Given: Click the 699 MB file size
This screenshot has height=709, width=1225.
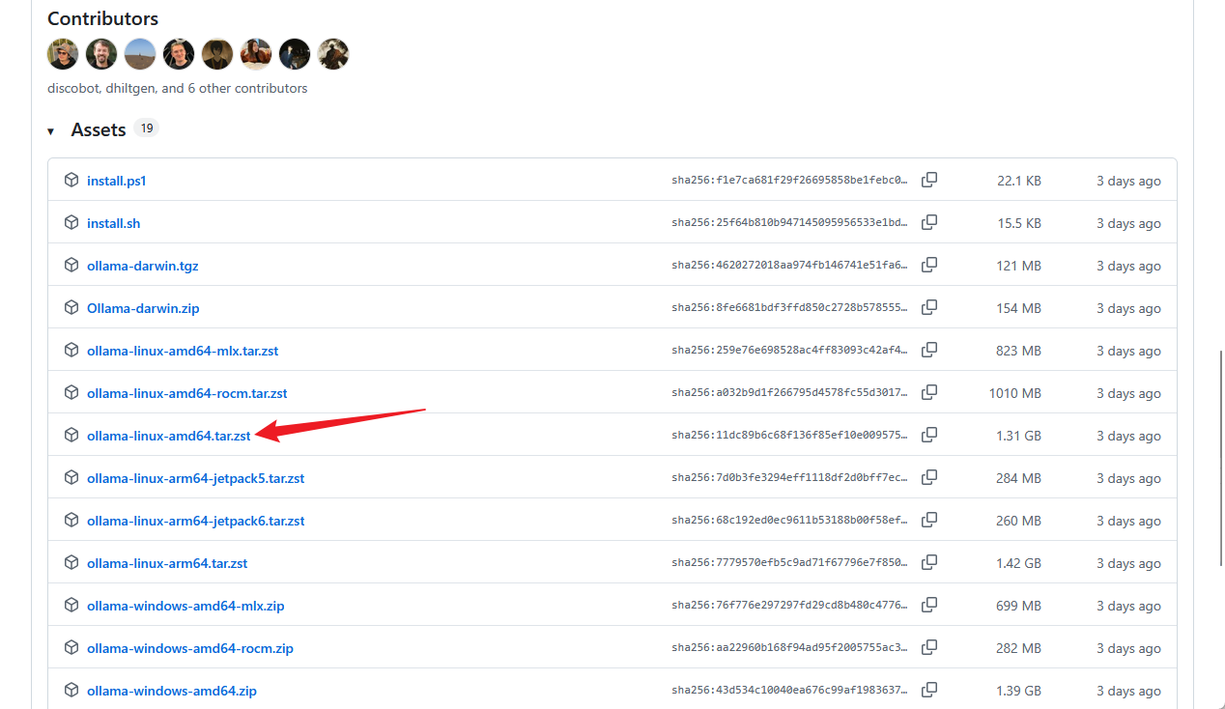Looking at the screenshot, I should pyautogui.click(x=1018, y=606).
